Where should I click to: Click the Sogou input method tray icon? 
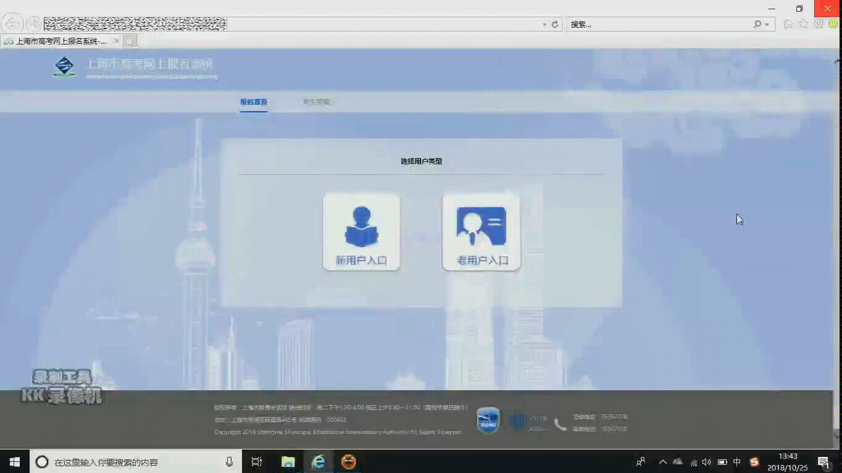pyautogui.click(x=754, y=462)
